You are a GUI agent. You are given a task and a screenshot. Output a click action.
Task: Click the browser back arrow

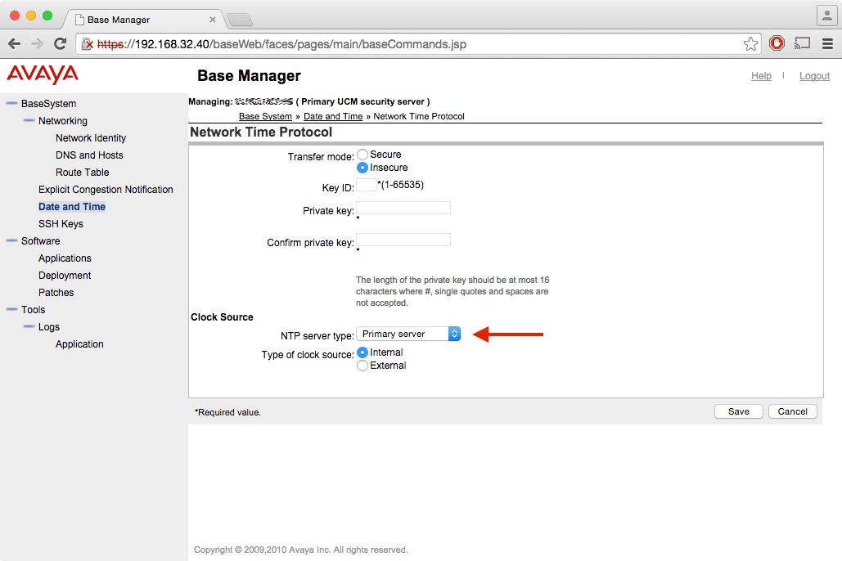coord(15,44)
